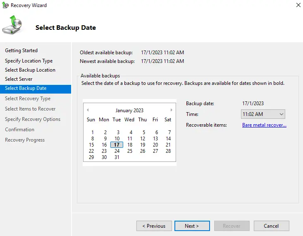Select January 24 in the calendar
This screenshot has height=236, width=303.
point(117,151)
